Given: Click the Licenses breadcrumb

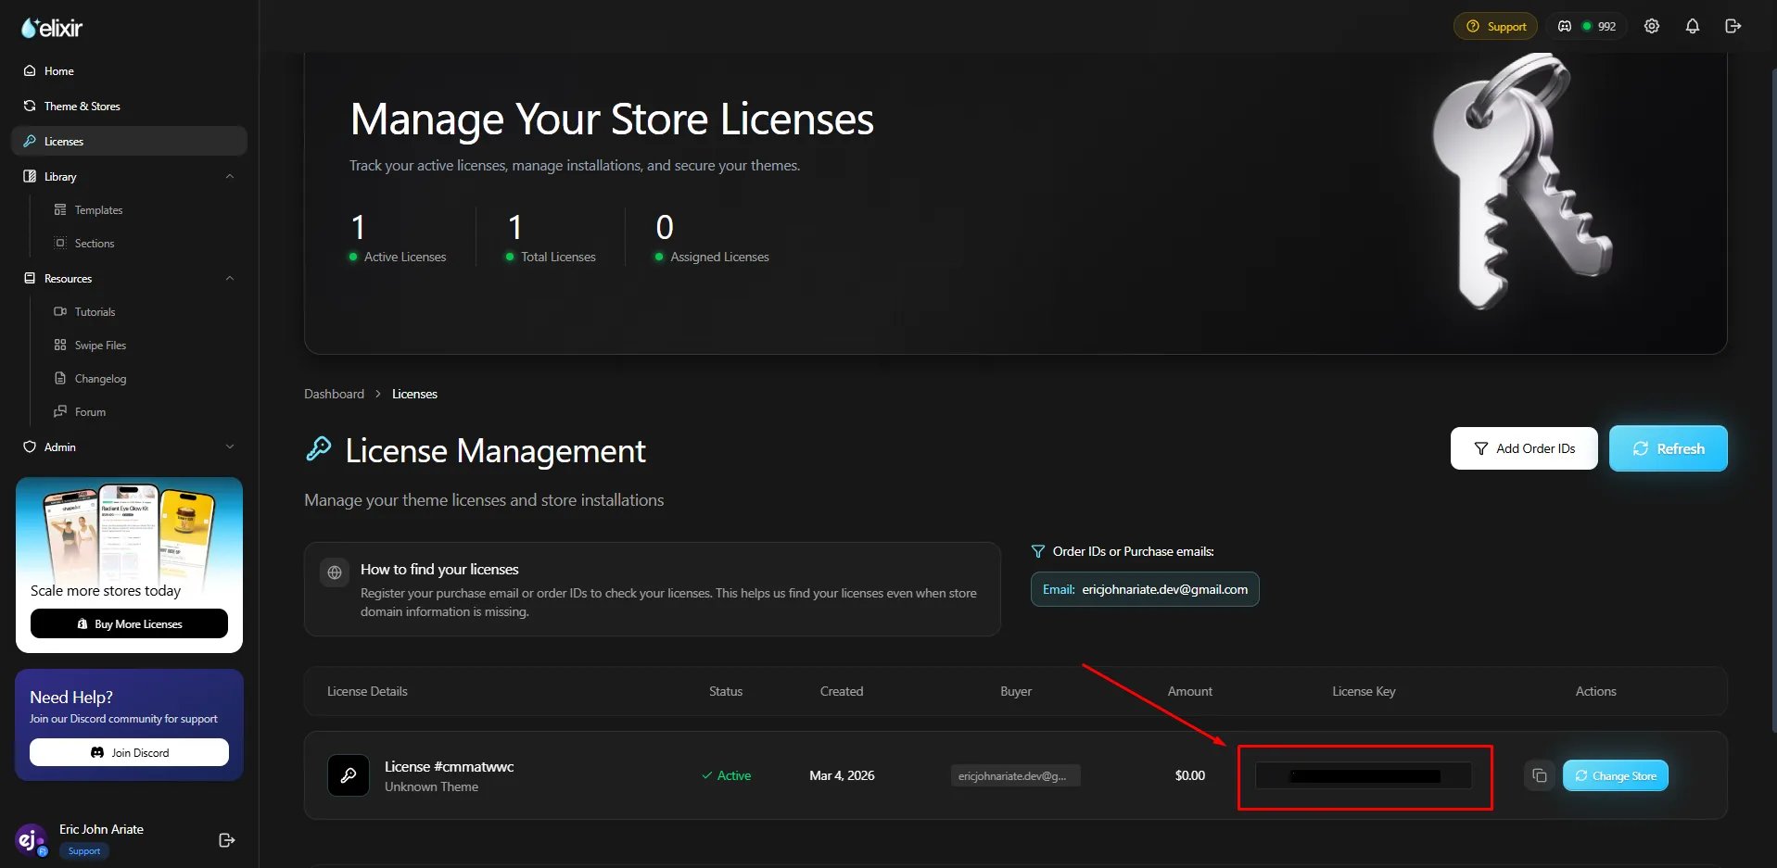Looking at the screenshot, I should 414,394.
